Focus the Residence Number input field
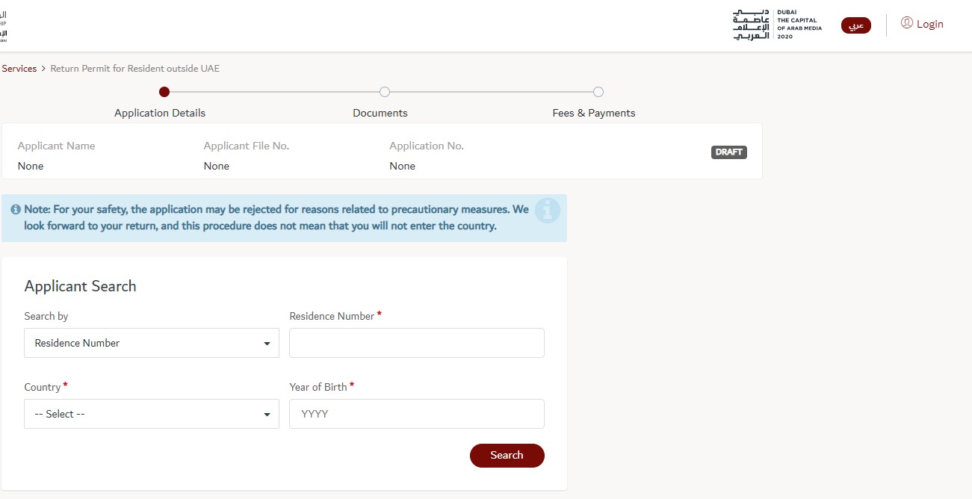 [416, 343]
